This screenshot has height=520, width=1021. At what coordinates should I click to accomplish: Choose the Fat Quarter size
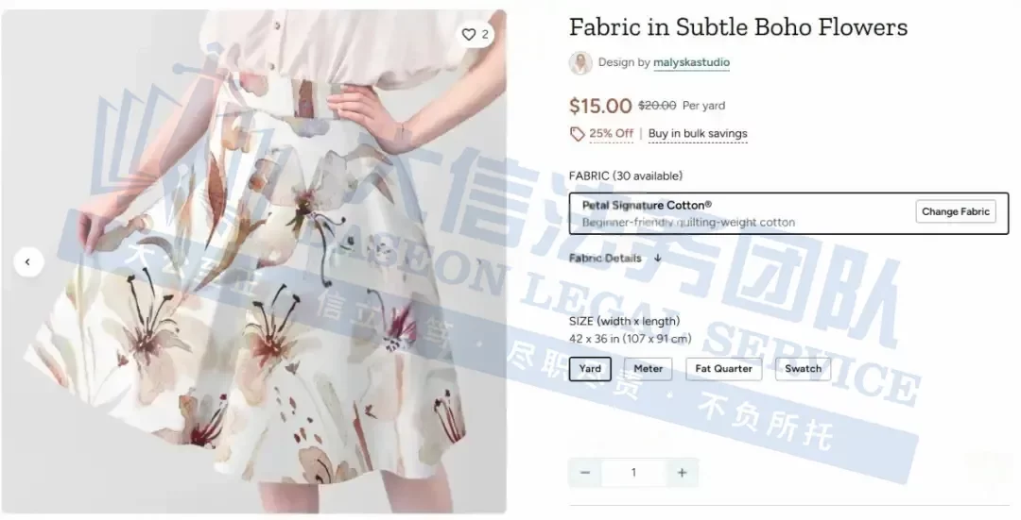(x=723, y=369)
